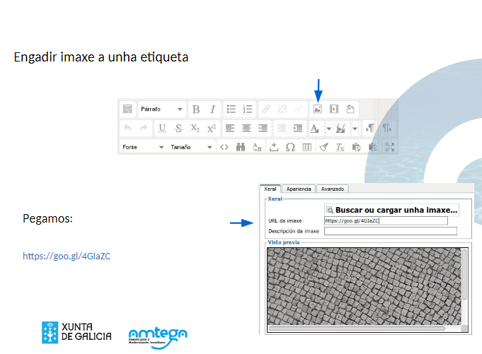
Task: Click the insert table icon
Action: click(306, 148)
